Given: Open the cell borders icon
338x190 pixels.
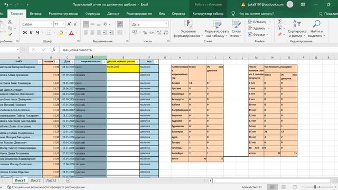Looking at the screenshot, I should tap(49, 33).
